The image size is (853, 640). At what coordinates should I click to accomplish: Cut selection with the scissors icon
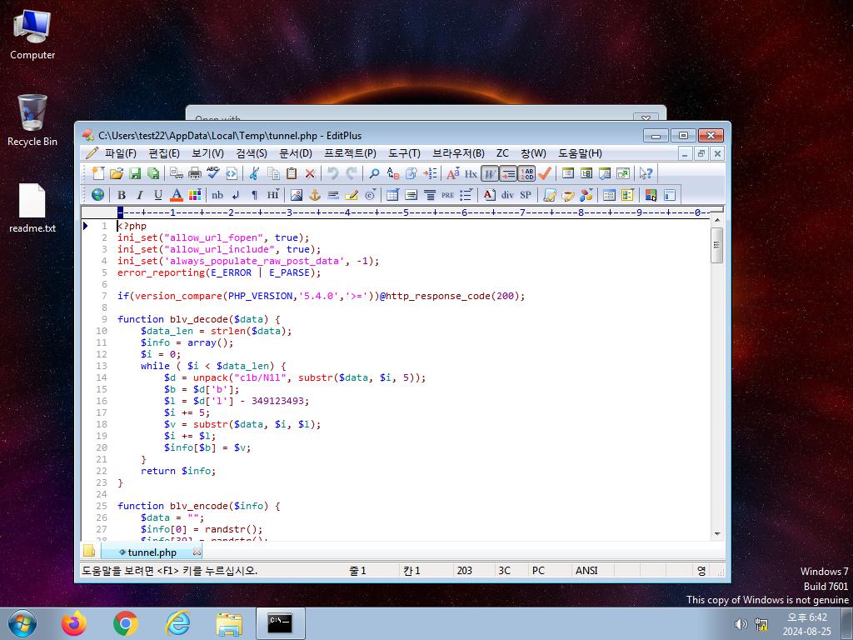pos(254,173)
